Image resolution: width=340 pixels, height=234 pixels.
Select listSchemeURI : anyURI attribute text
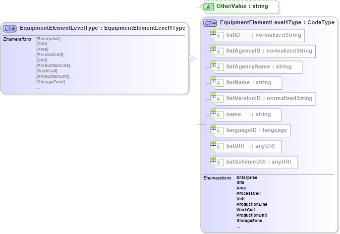259,162
